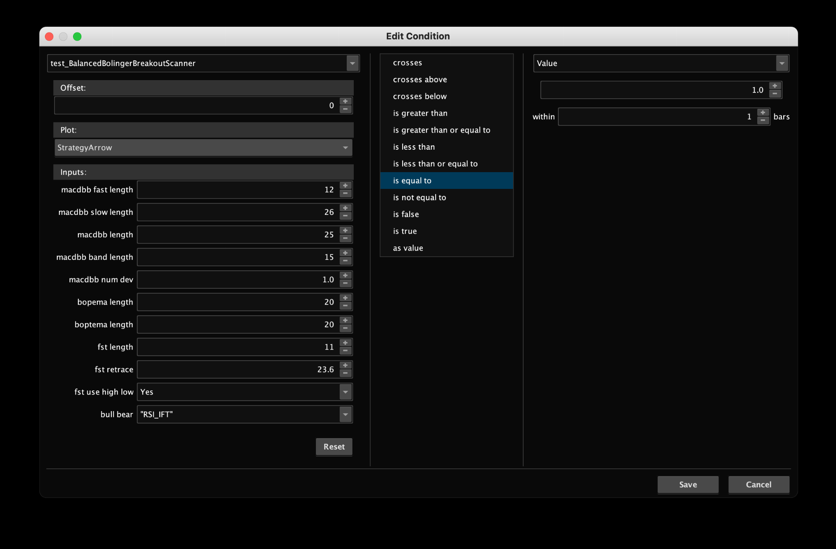The width and height of the screenshot is (836, 549).
Task: Increase fst length with plus
Action: pos(345,343)
